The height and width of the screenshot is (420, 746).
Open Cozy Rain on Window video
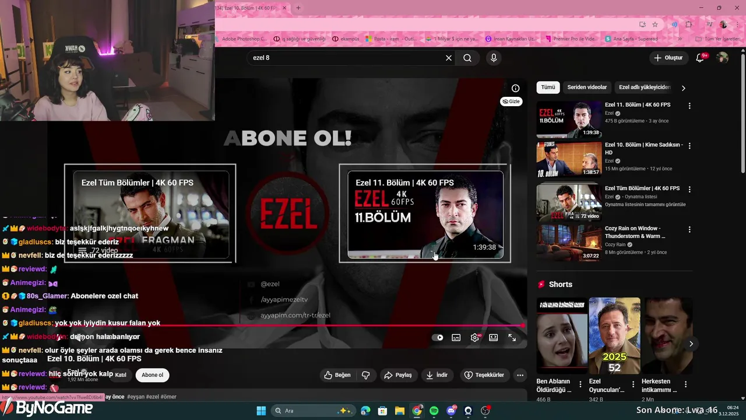(x=569, y=243)
